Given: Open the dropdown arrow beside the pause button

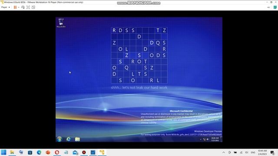Looking at the screenshot, I should [19, 7].
